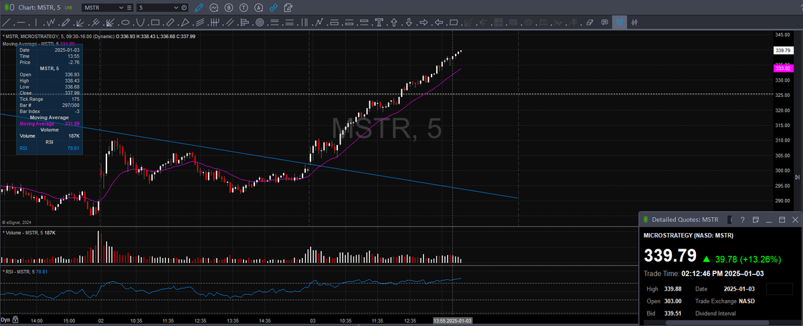Open the drawing settings sliders icon

click(634, 22)
